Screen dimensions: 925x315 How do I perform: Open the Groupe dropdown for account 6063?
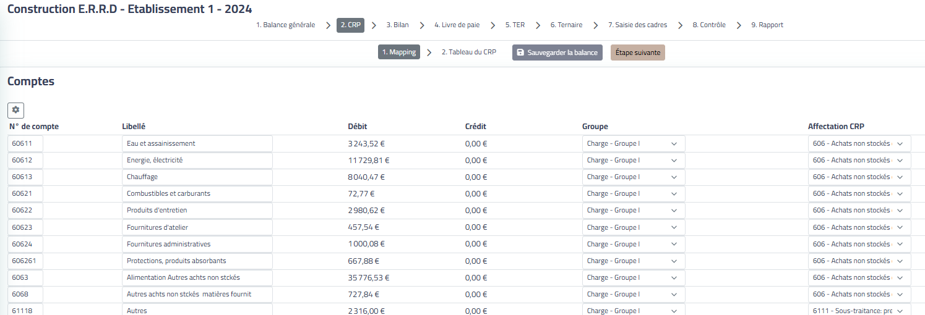point(633,277)
